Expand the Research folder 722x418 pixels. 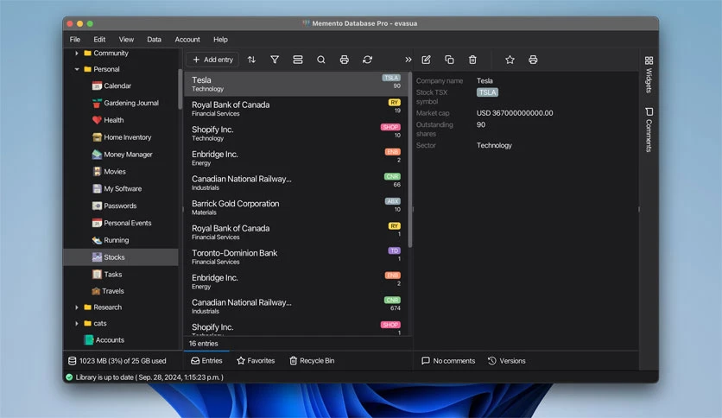click(x=77, y=307)
